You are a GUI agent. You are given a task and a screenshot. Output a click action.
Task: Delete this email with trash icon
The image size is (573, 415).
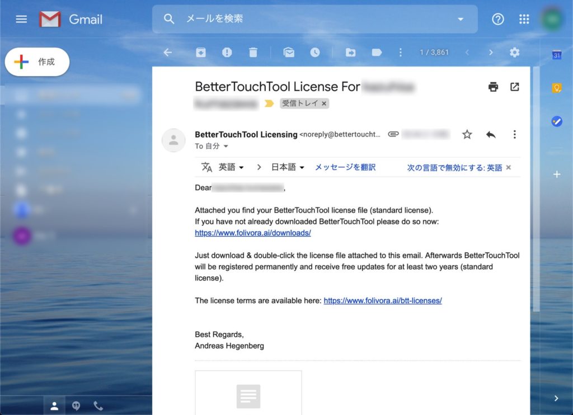click(253, 52)
